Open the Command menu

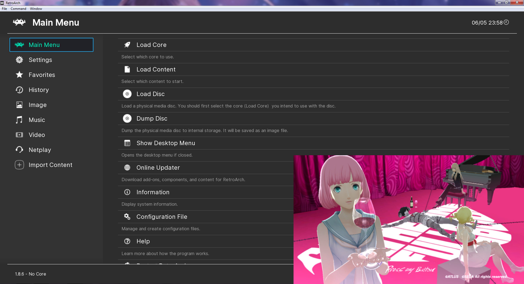point(18,9)
